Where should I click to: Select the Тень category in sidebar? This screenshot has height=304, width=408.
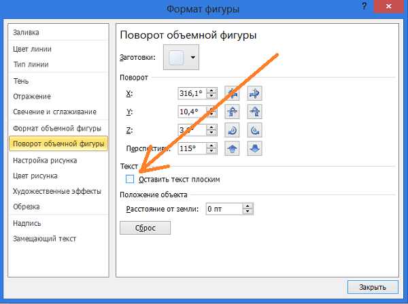pos(21,80)
